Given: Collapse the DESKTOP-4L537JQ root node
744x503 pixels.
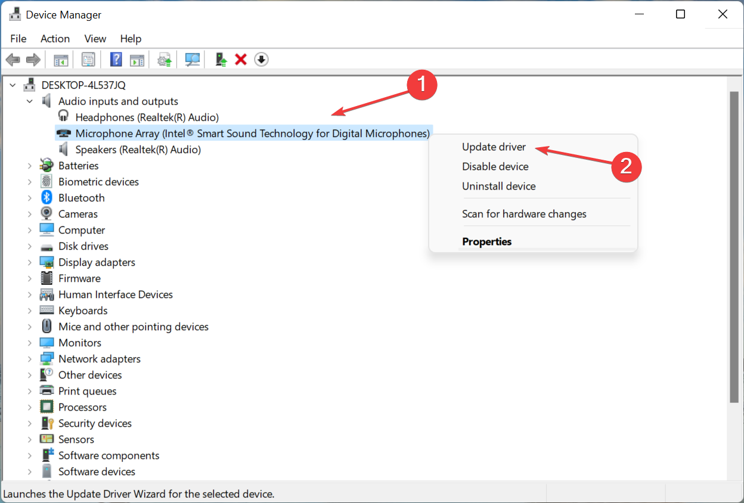Looking at the screenshot, I should tap(13, 85).
